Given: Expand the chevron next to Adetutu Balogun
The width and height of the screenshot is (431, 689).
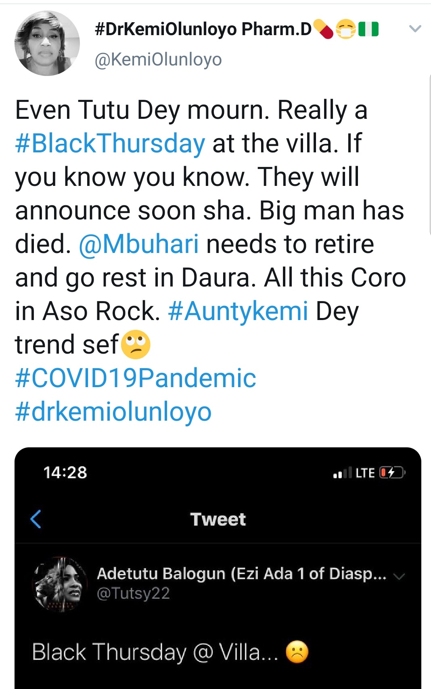Looking at the screenshot, I should click(399, 576).
